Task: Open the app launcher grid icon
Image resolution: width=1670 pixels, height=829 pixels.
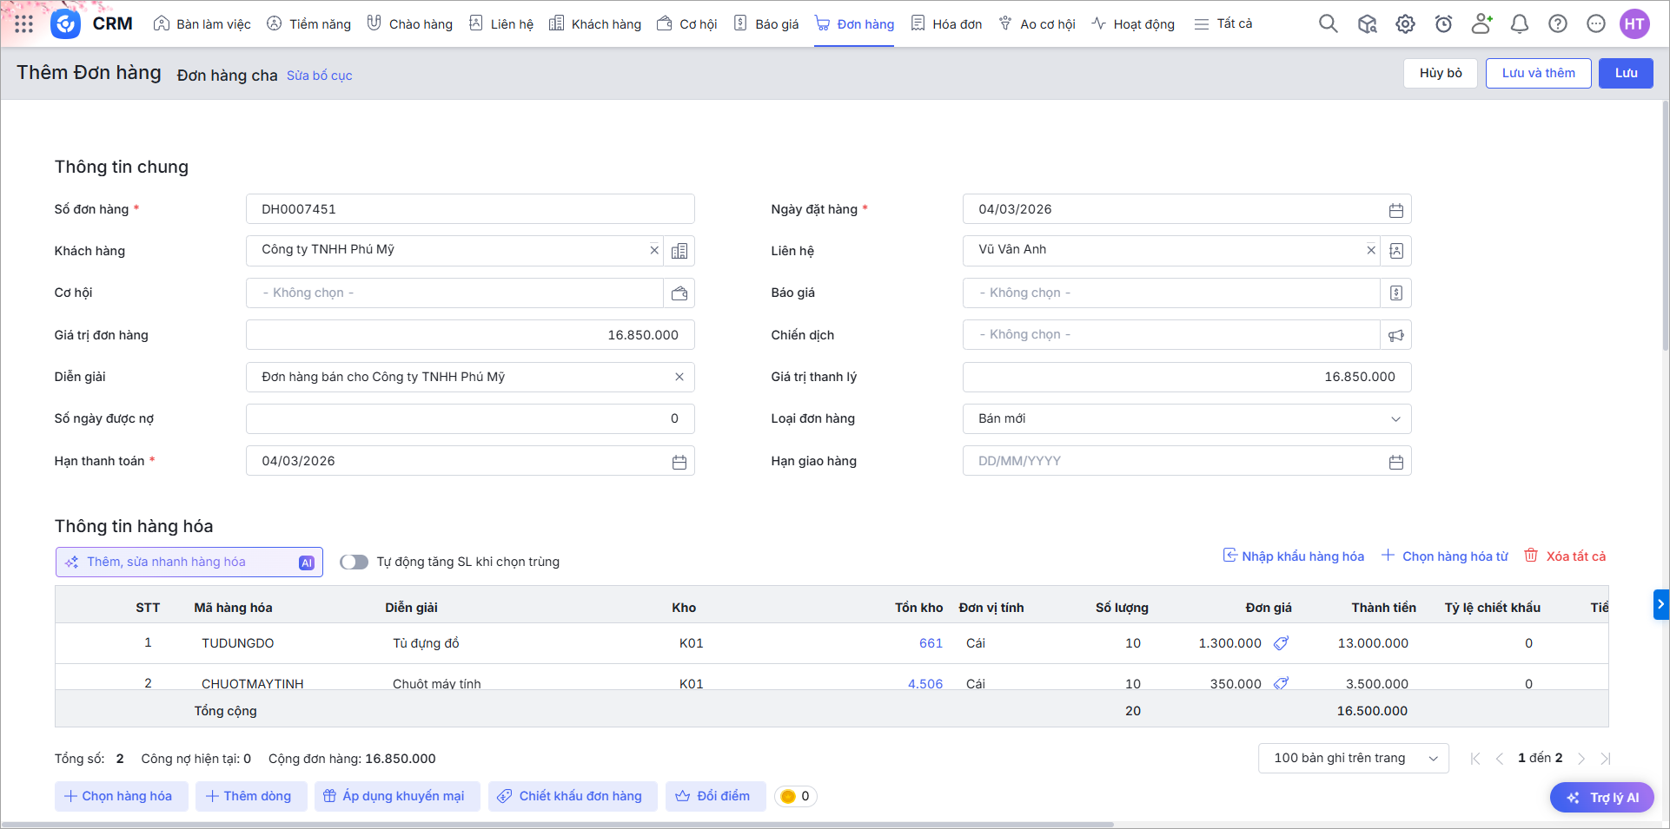Action: tap(23, 24)
